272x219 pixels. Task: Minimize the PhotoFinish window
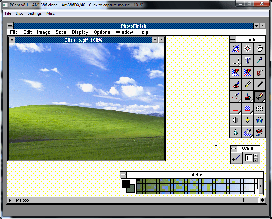point(256,26)
